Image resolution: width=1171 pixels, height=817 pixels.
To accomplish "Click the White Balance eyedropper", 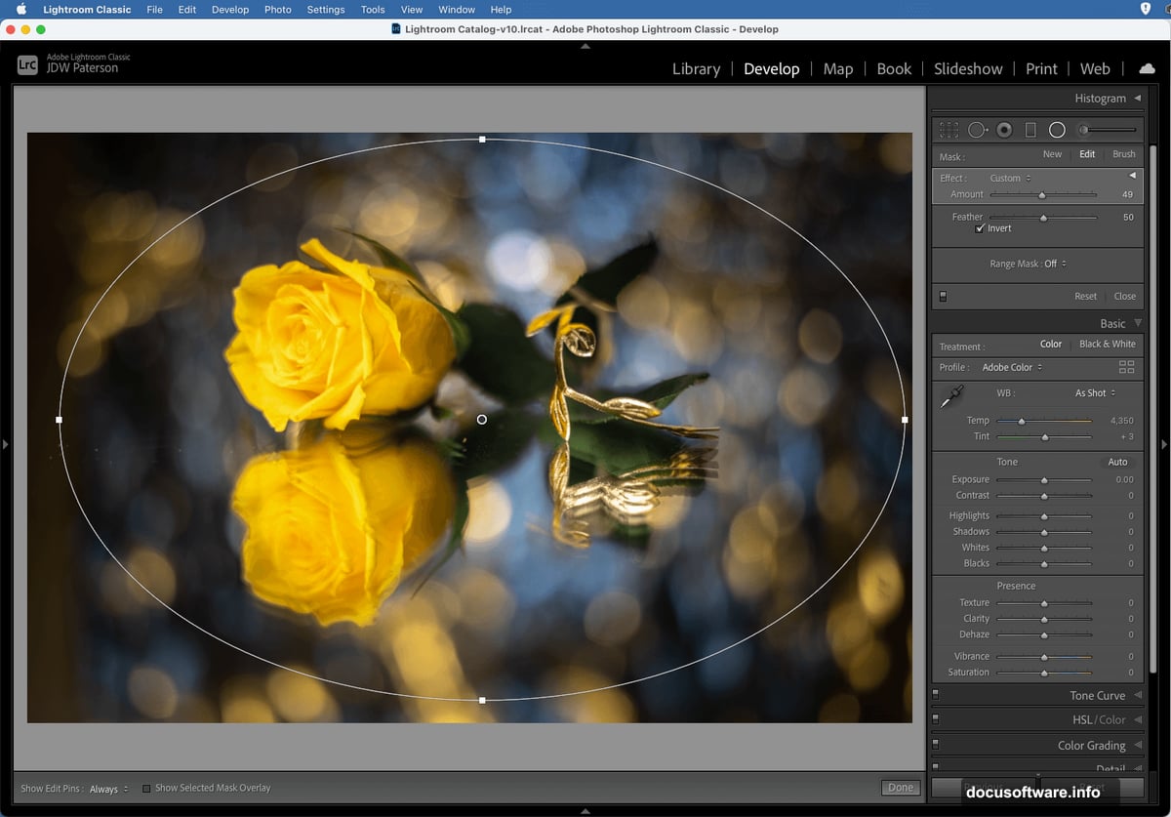I will tap(953, 394).
